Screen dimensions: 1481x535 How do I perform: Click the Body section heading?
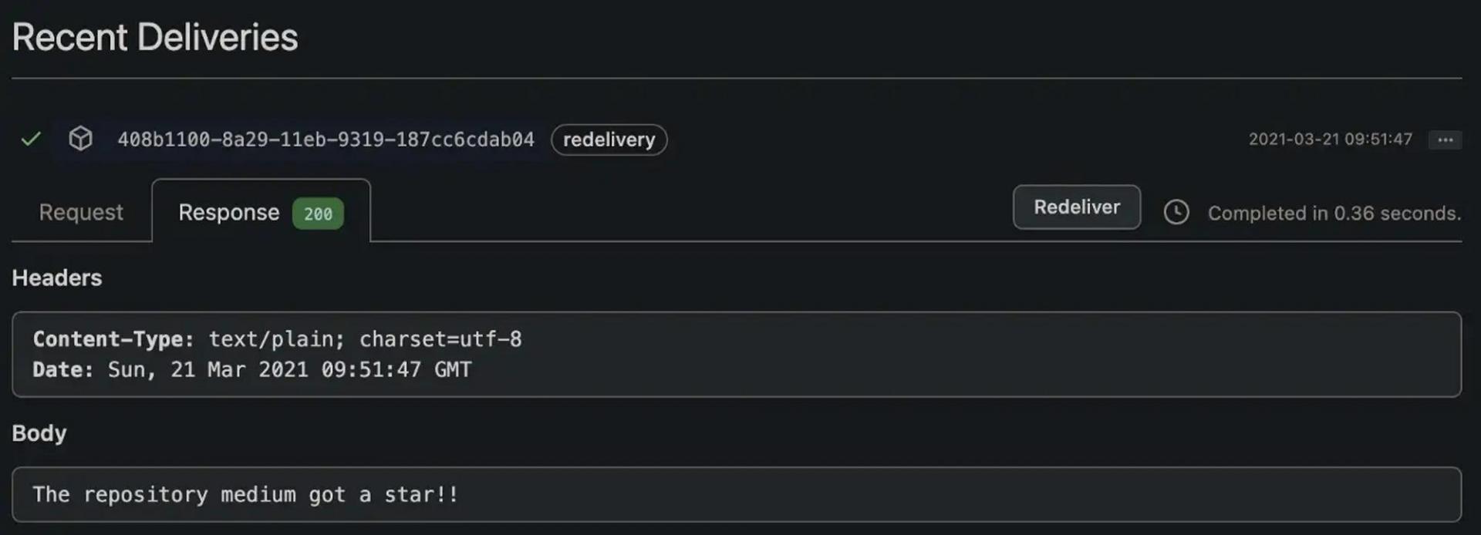(x=39, y=433)
